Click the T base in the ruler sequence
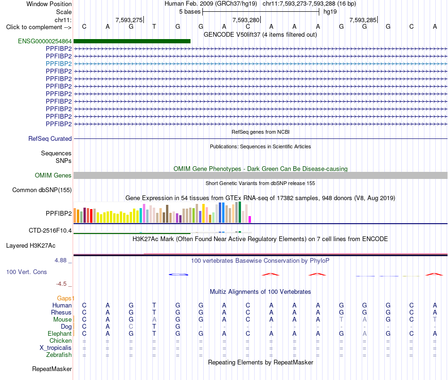448x380 pixels. point(154,26)
